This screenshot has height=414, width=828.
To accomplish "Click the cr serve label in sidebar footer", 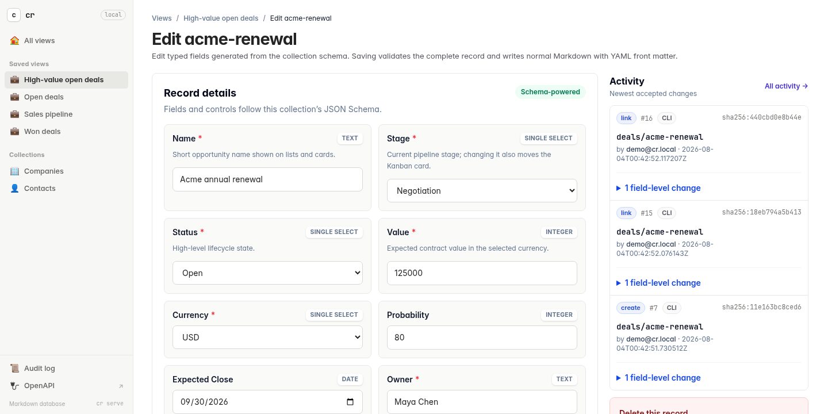I will coord(110,404).
